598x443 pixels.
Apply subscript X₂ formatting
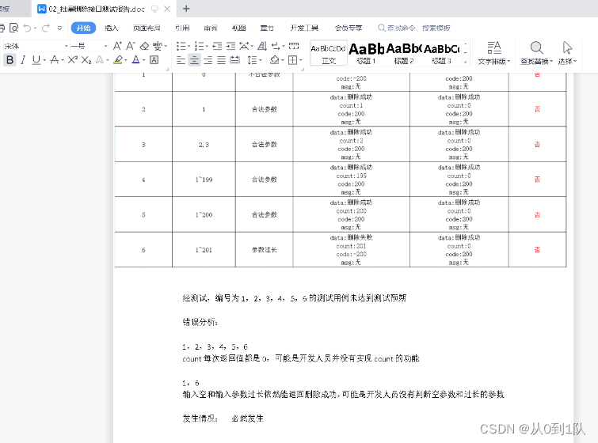(86, 60)
